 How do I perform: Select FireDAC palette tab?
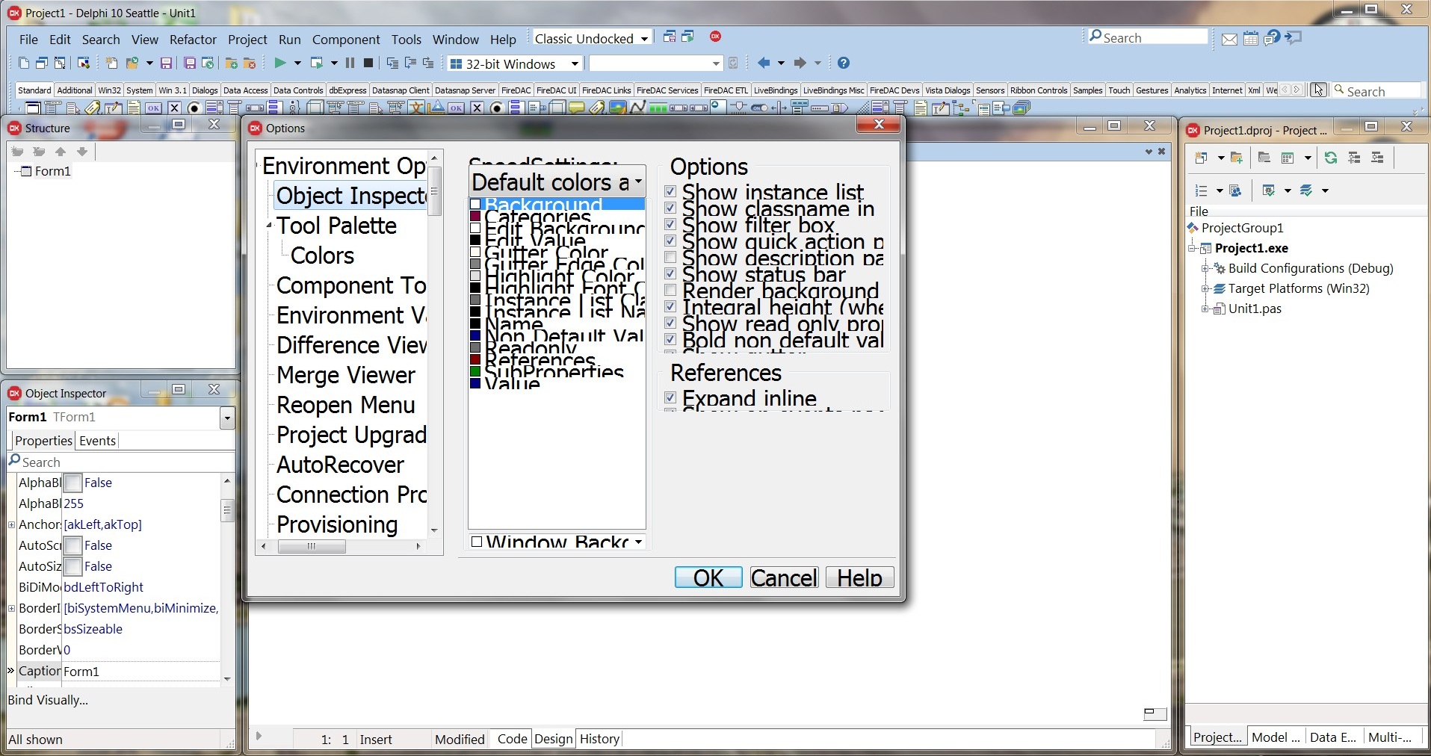[x=516, y=90]
